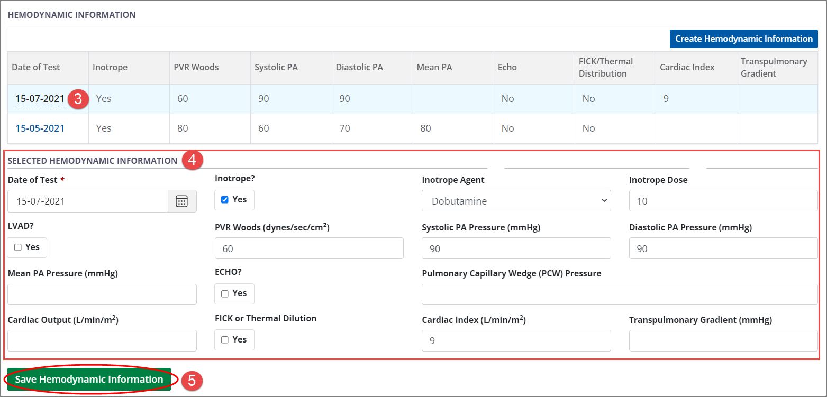The height and width of the screenshot is (397, 827).
Task: Click the Cardiac Output input box
Action: click(102, 341)
